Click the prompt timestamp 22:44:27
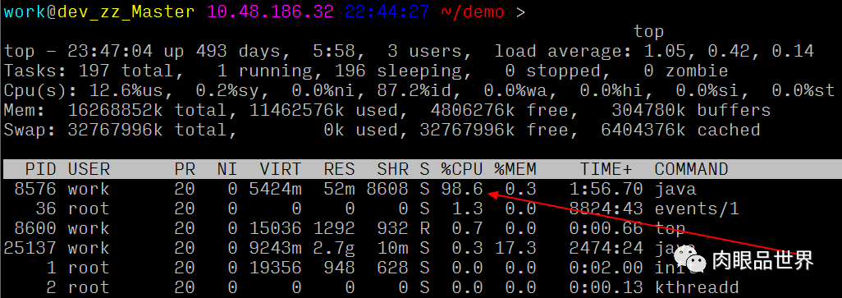This screenshot has height=298, width=842. (387, 11)
